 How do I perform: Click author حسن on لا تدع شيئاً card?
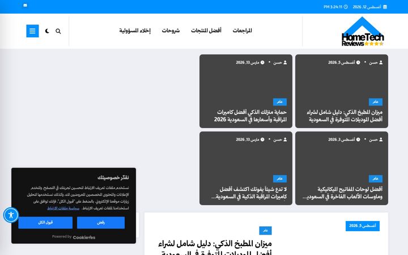(x=280, y=139)
